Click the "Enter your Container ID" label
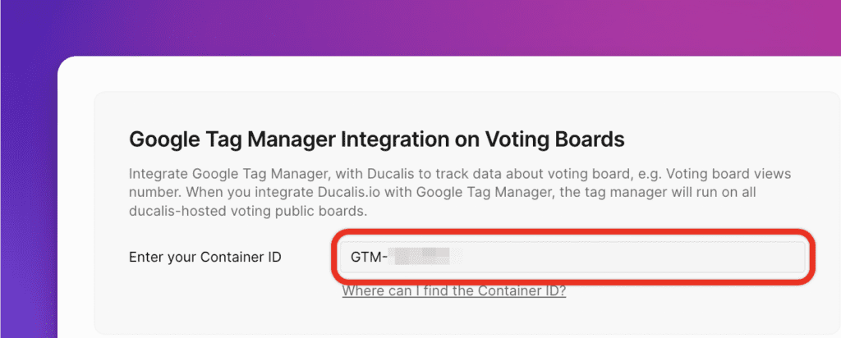Viewport: 841px width, 338px height. pos(205,257)
